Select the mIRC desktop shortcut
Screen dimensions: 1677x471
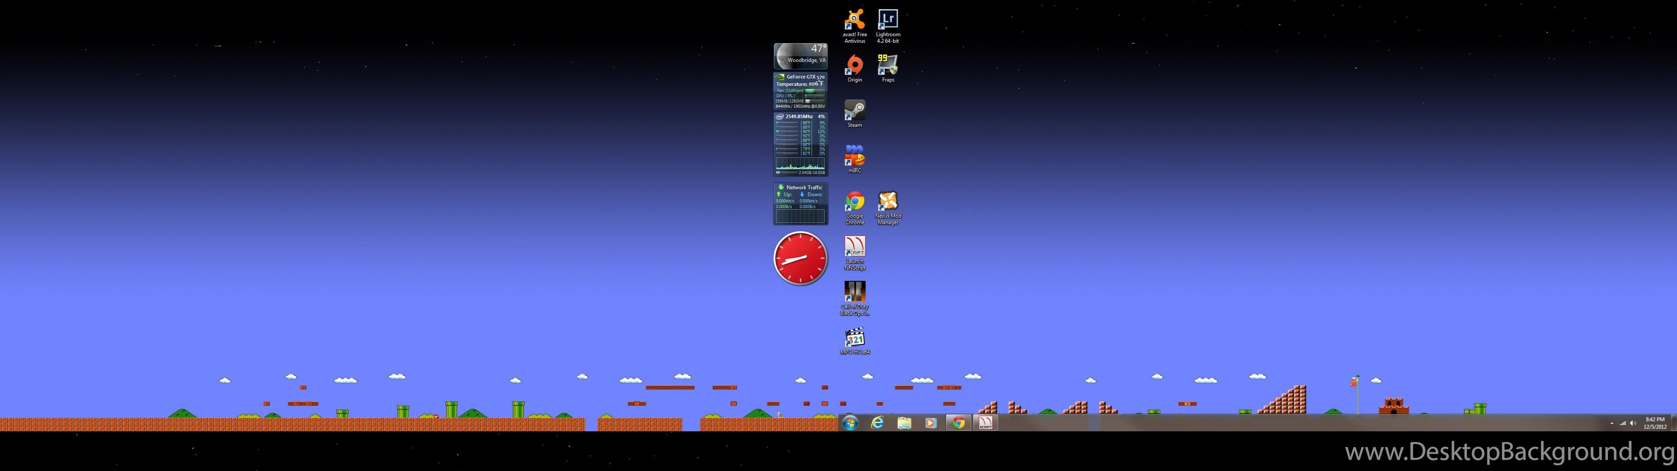point(855,159)
